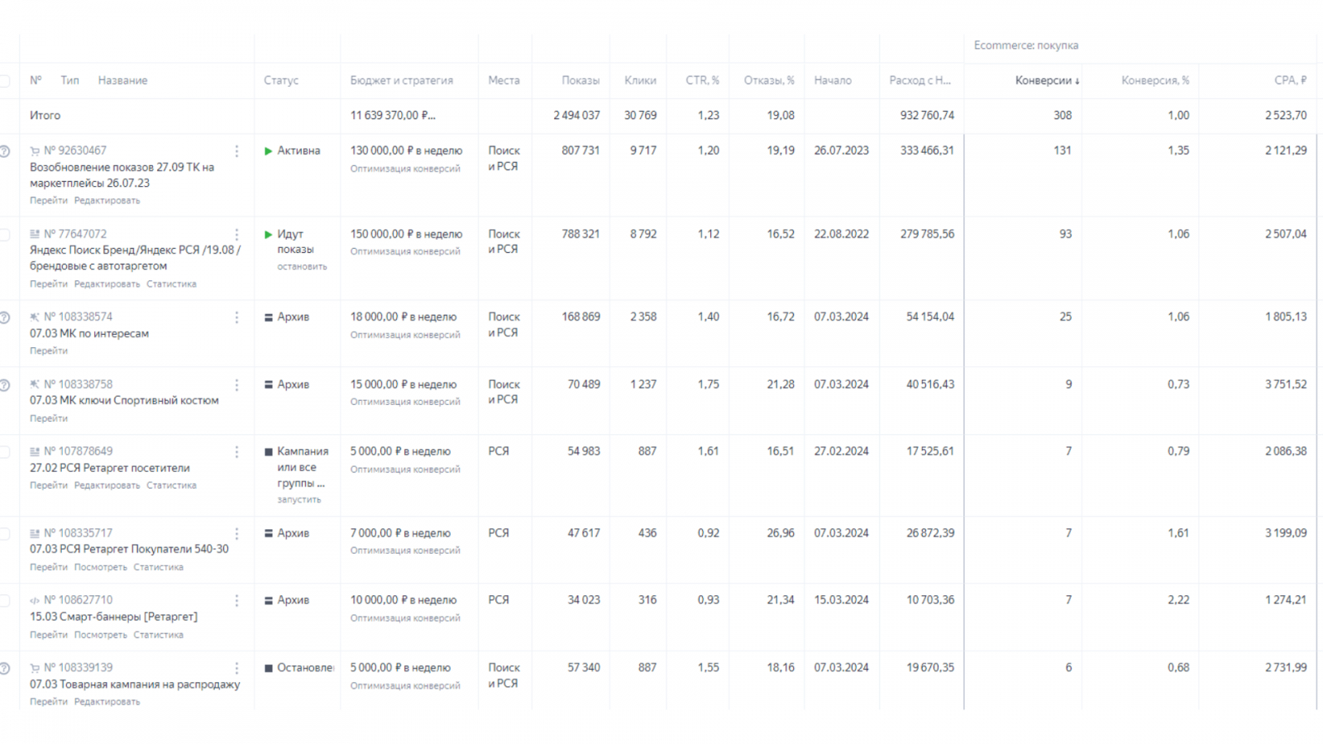Sort by the Конверсии column header

1047,80
